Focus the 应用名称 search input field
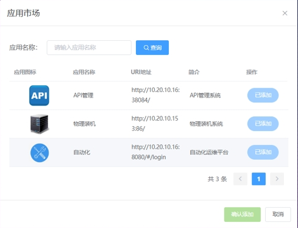 pyautogui.click(x=89, y=48)
